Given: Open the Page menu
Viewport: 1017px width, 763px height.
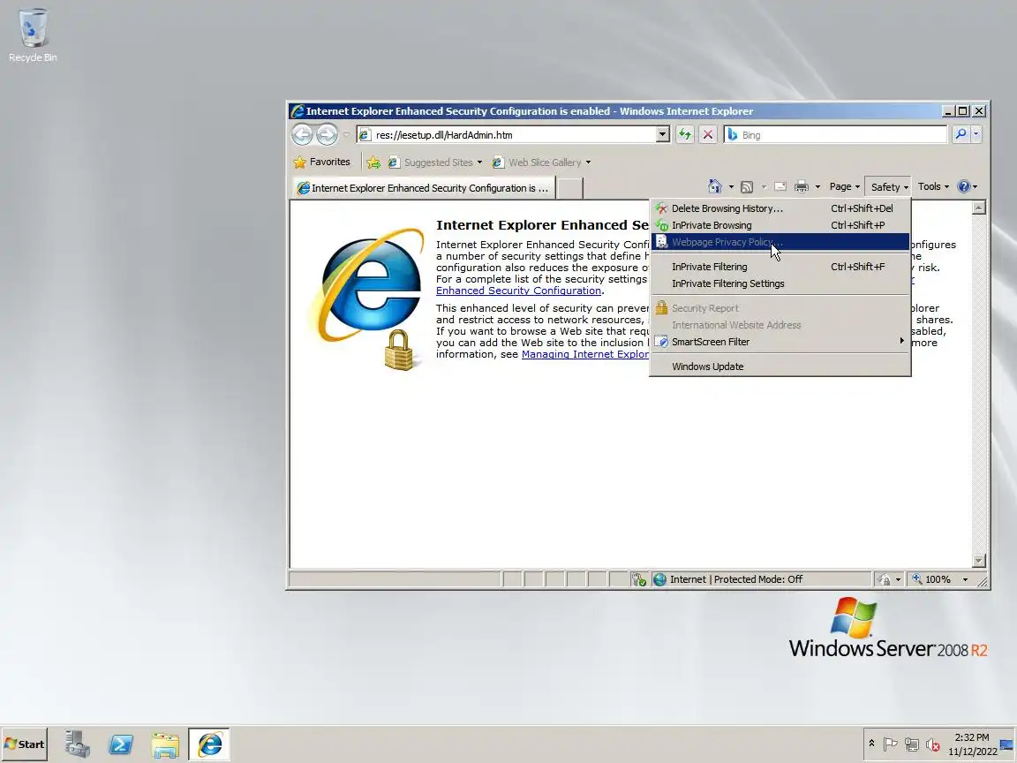Looking at the screenshot, I should click(x=845, y=187).
